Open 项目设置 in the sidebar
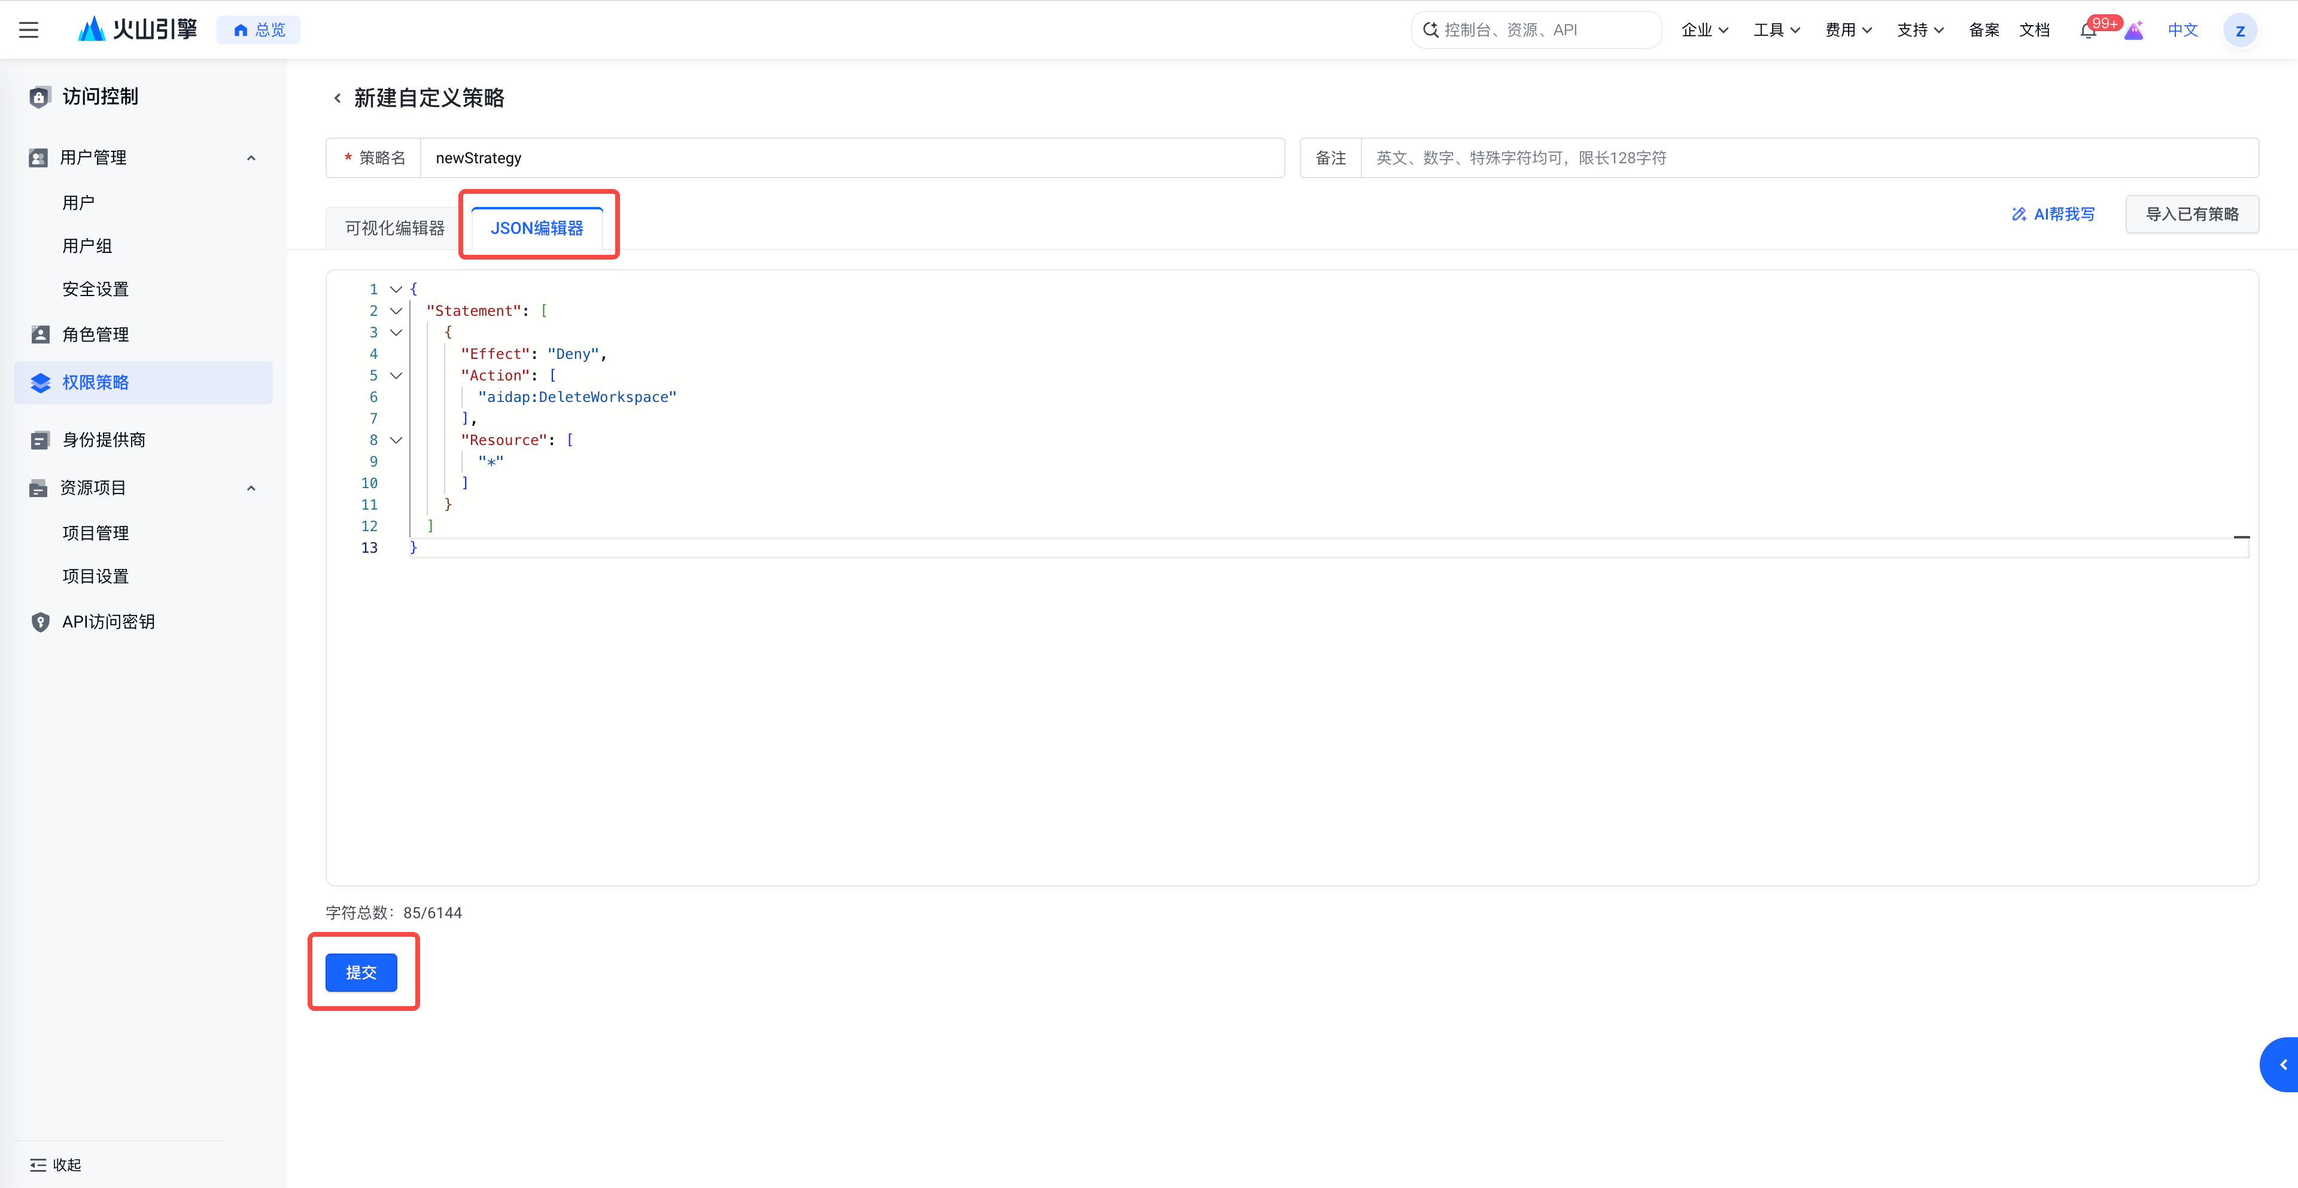Screen dimensions: 2298x1188 tap(96, 576)
